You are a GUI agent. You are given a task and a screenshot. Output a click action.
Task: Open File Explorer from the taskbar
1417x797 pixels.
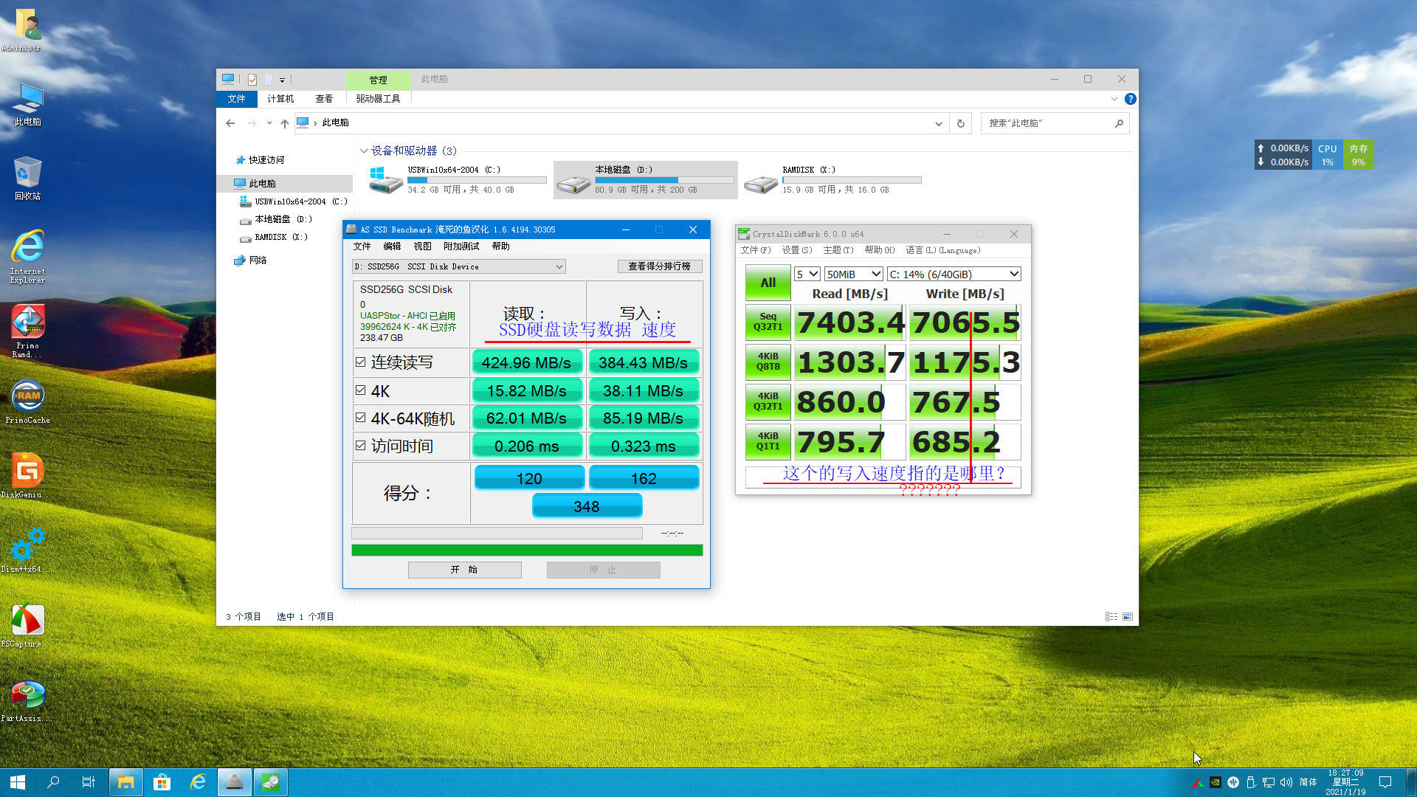click(126, 782)
